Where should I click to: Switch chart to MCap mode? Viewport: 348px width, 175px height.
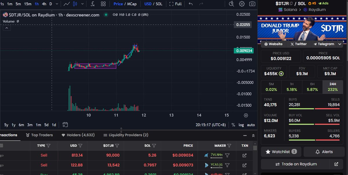[132, 4]
